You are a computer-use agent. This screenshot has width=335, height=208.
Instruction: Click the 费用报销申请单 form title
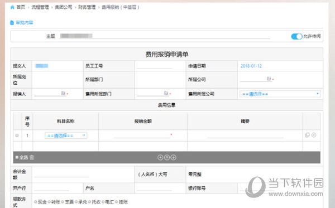[x=167, y=54]
